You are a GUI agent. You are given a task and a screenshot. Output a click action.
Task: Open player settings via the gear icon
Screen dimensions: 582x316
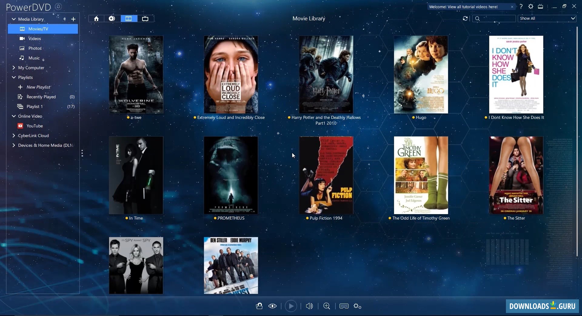pyautogui.click(x=357, y=306)
